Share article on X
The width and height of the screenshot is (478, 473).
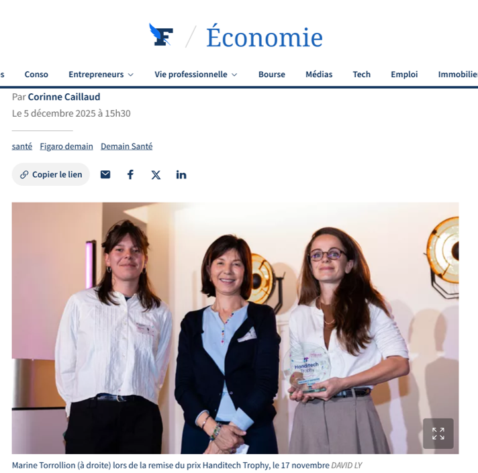click(x=156, y=175)
